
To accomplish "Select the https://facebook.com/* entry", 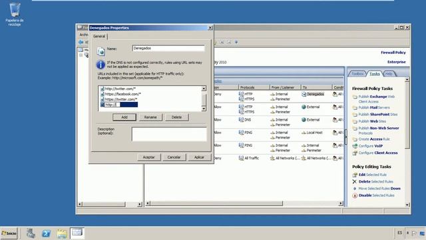I will click(122, 94).
